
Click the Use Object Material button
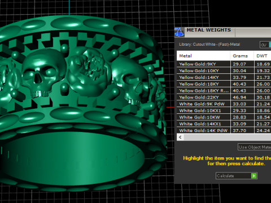255,147
